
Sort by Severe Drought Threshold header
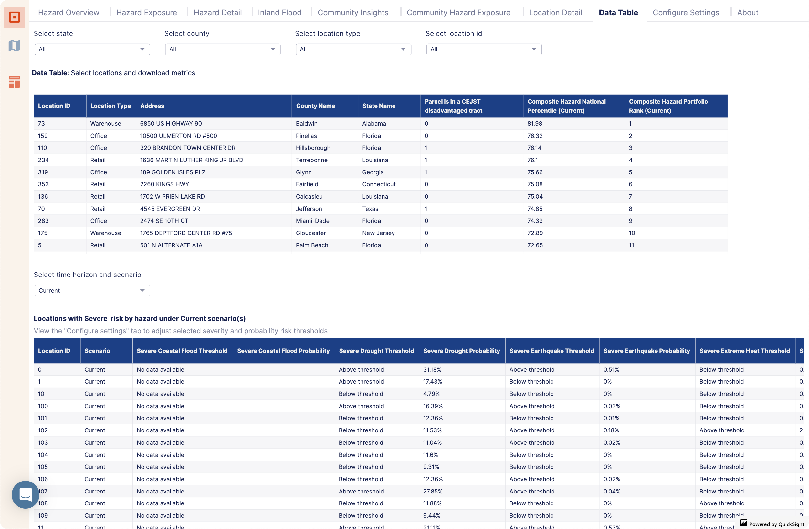[377, 351]
